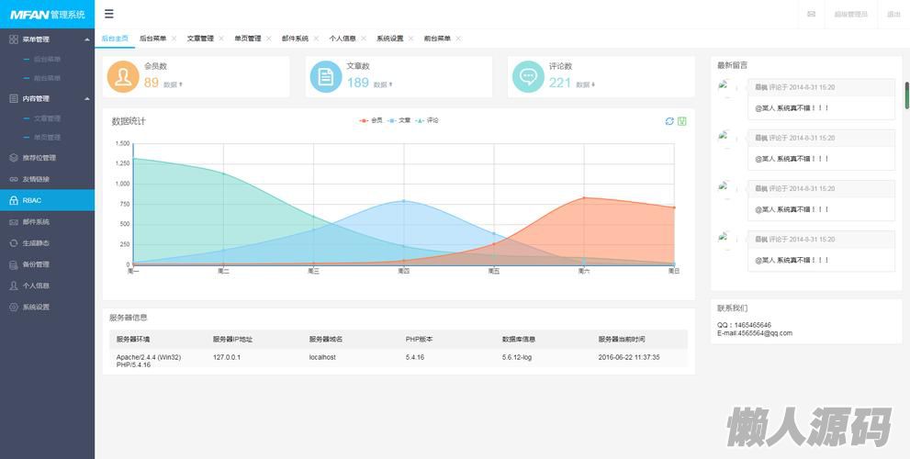Viewport: 910px width, 459px height.
Task: Click the save chart image icon
Action: [682, 121]
